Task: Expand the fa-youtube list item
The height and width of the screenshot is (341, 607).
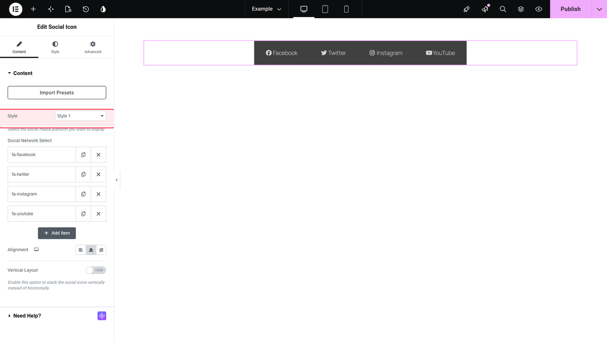Action: 41,214
